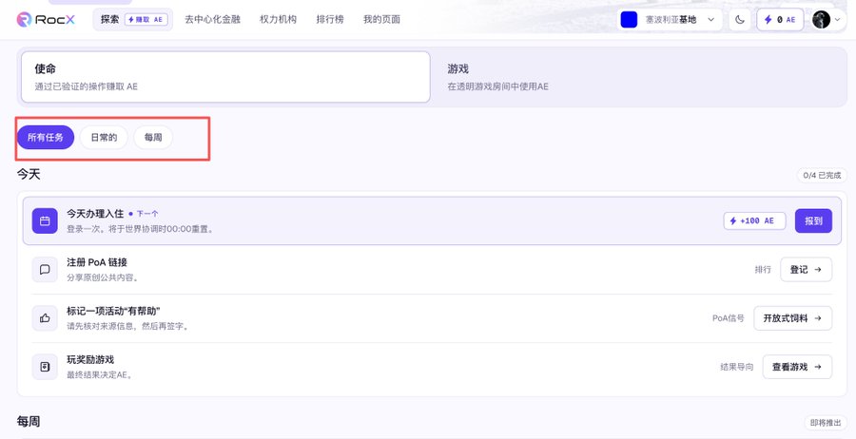Click the PoA信号 label
The height and width of the screenshot is (439, 856).
[x=729, y=318]
